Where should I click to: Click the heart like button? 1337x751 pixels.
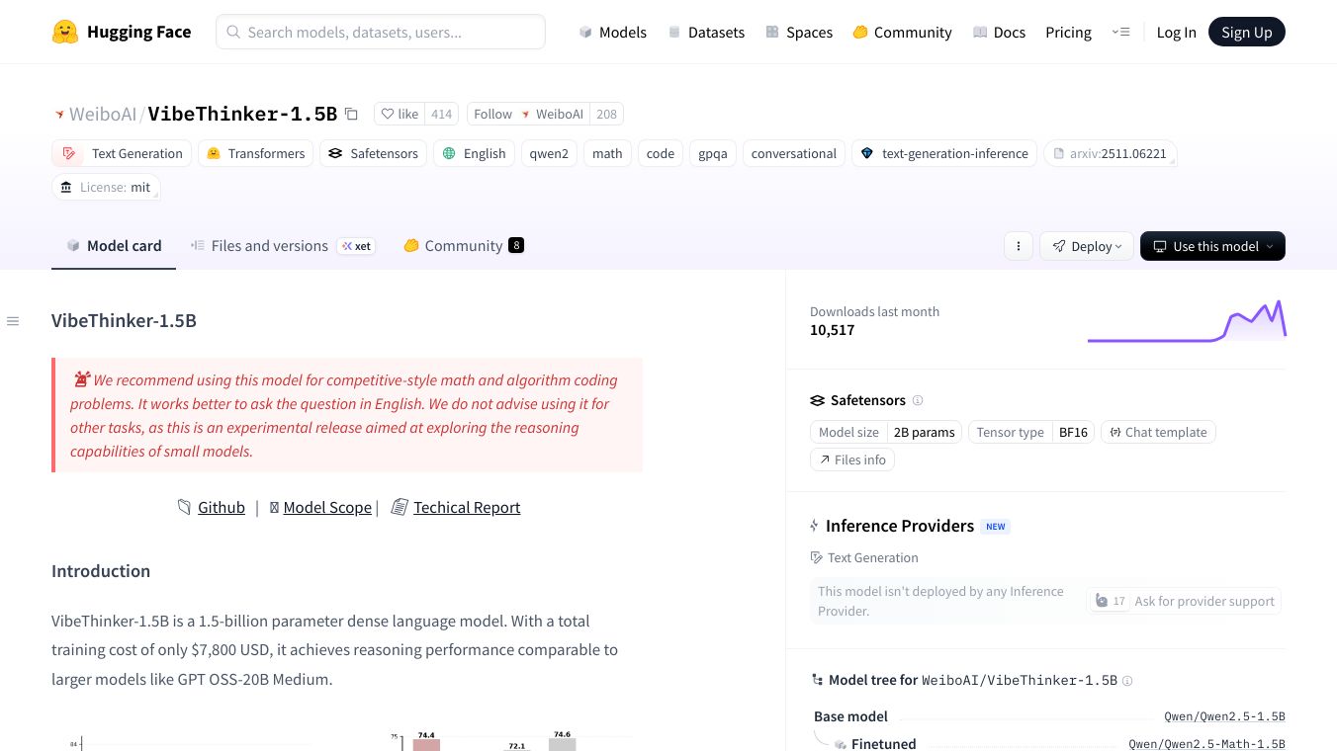tap(401, 114)
